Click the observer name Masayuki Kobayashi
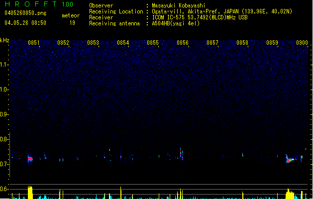The height and width of the screenshot is (199, 313). (179, 5)
